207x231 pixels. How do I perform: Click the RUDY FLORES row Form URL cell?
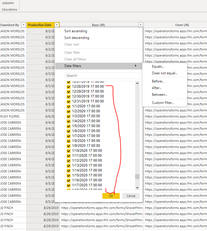(175, 116)
